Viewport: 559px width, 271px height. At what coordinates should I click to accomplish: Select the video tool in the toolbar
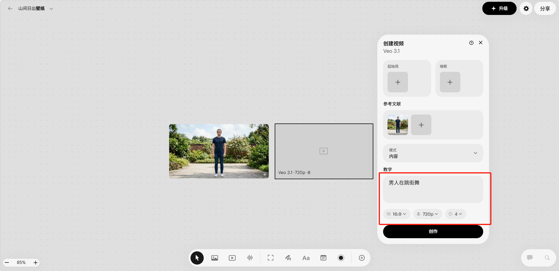(x=232, y=258)
